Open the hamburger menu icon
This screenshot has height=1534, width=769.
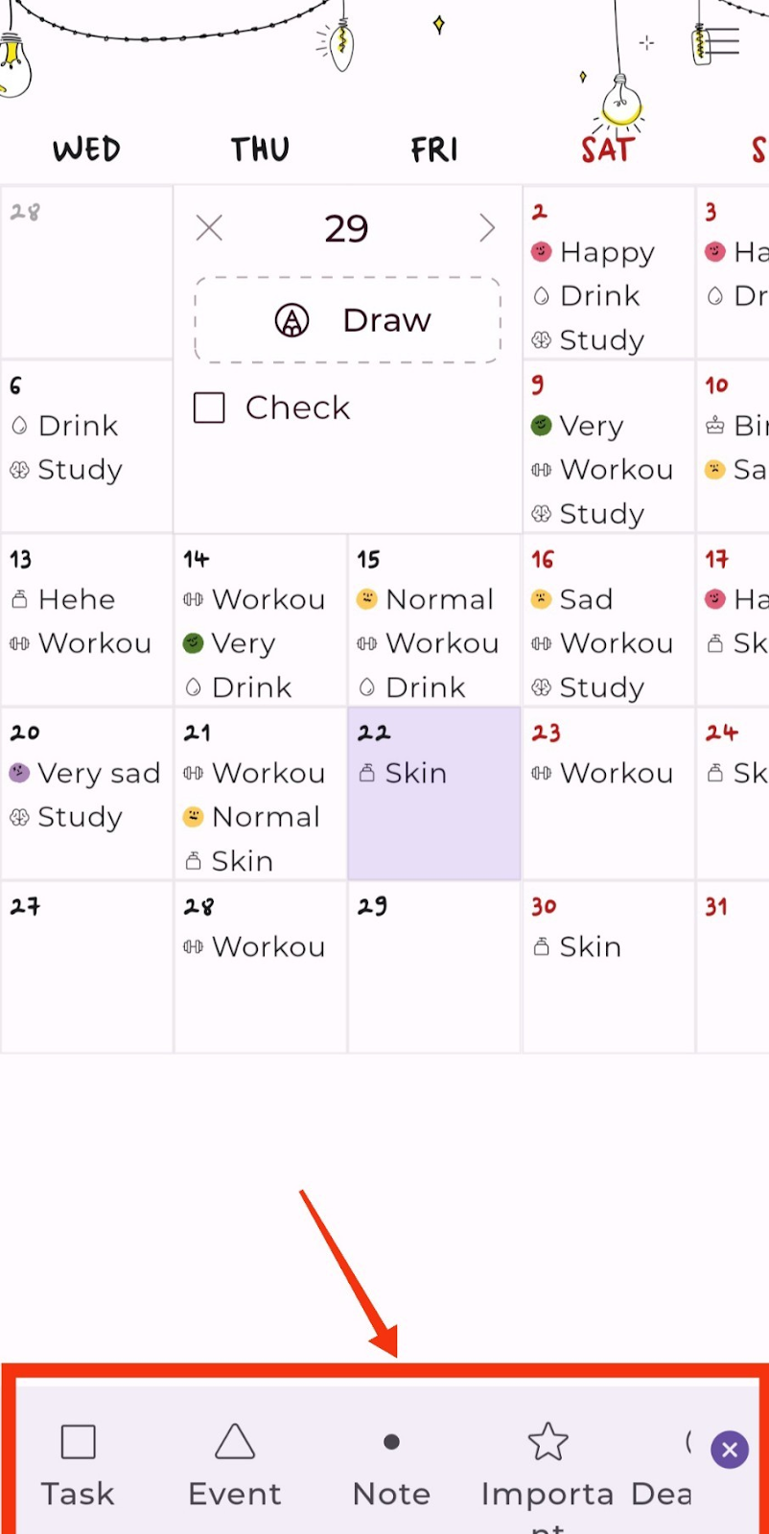pos(721,40)
